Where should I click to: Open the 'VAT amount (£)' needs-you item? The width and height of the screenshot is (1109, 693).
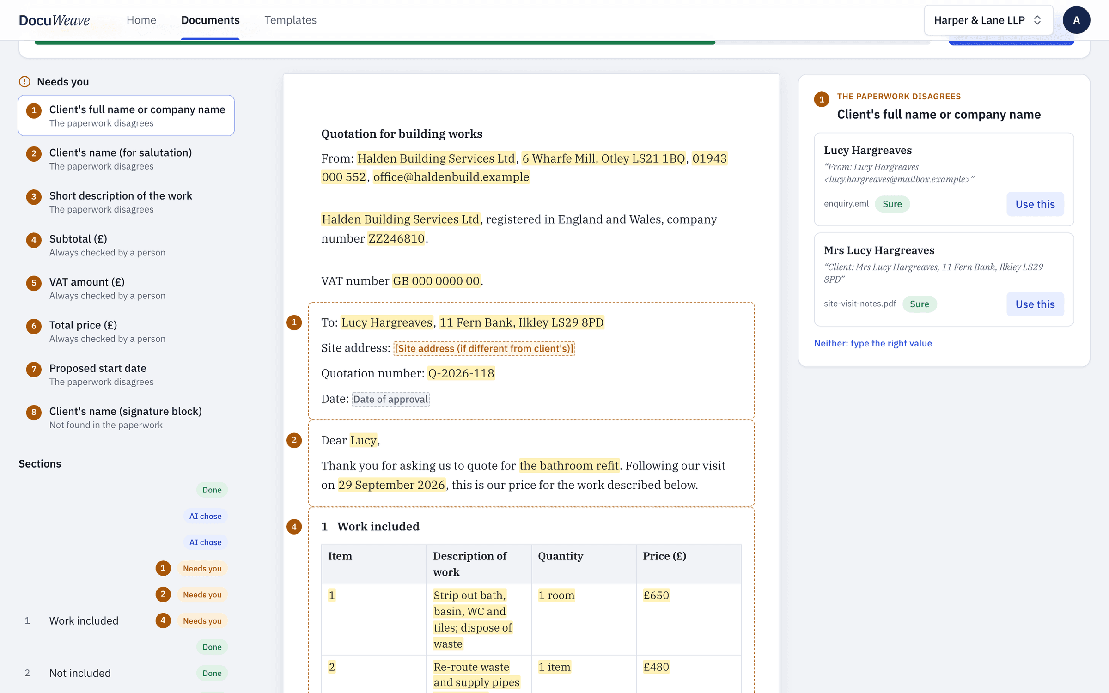point(126,288)
